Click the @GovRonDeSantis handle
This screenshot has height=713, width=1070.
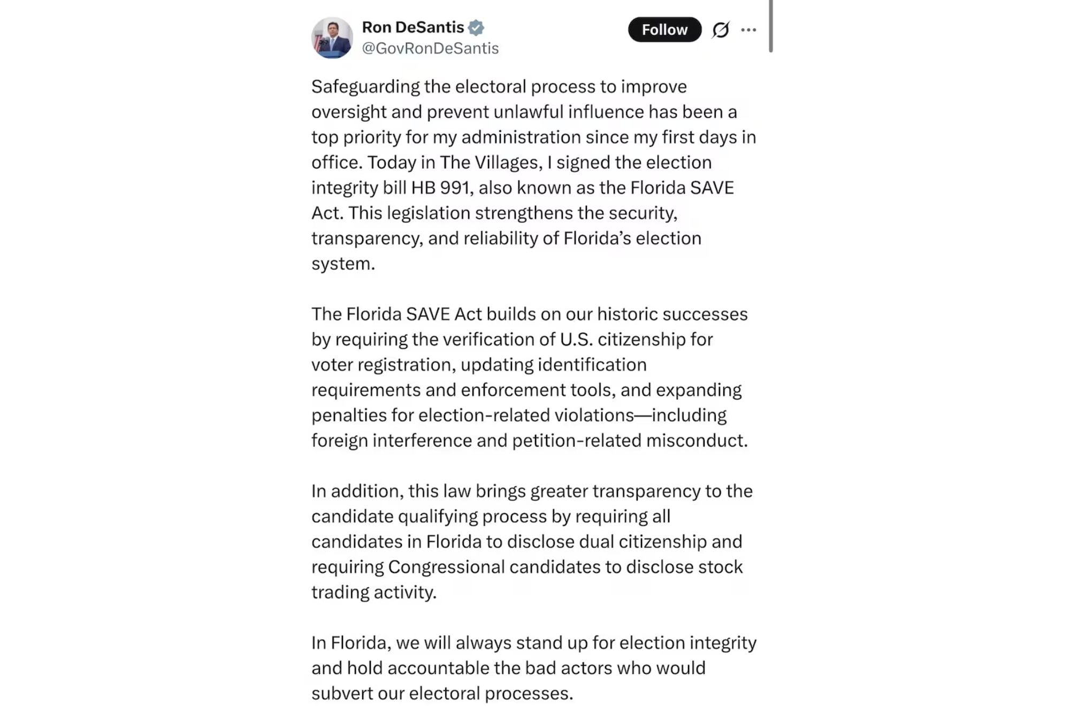[x=429, y=48]
